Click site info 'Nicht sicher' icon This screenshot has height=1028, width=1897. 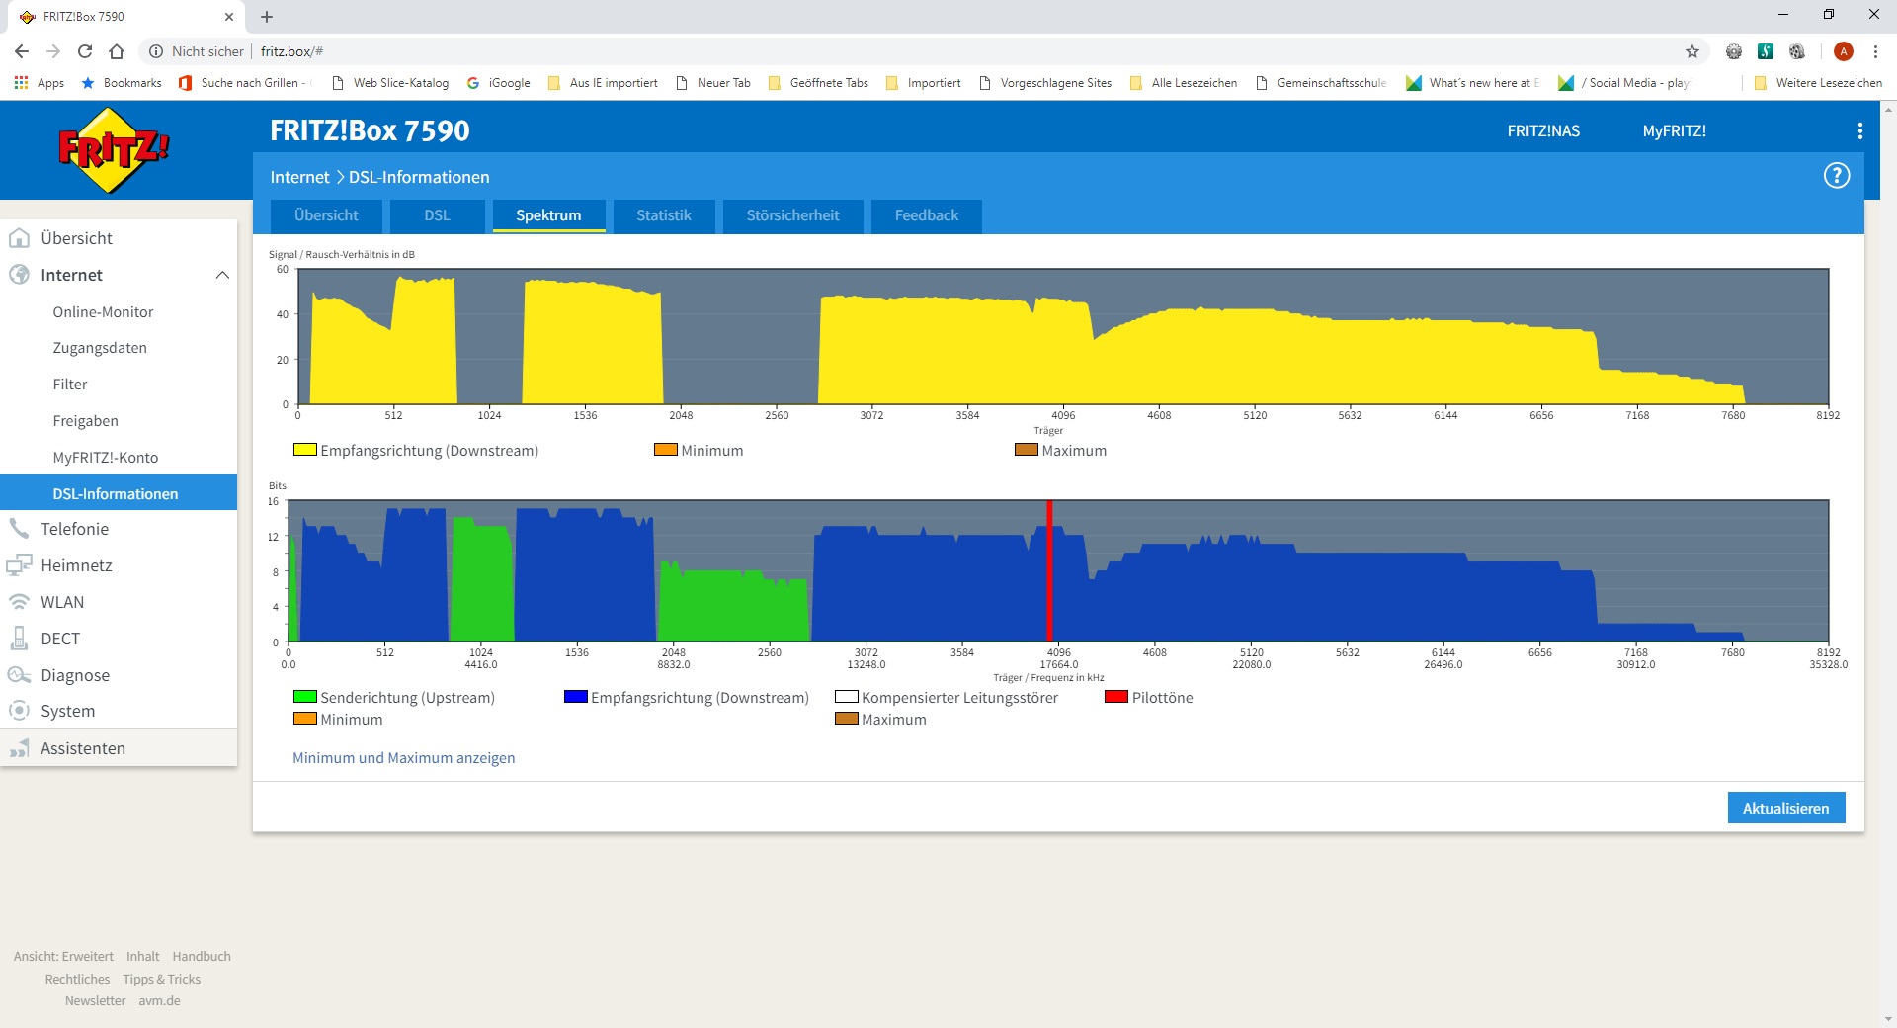[155, 51]
